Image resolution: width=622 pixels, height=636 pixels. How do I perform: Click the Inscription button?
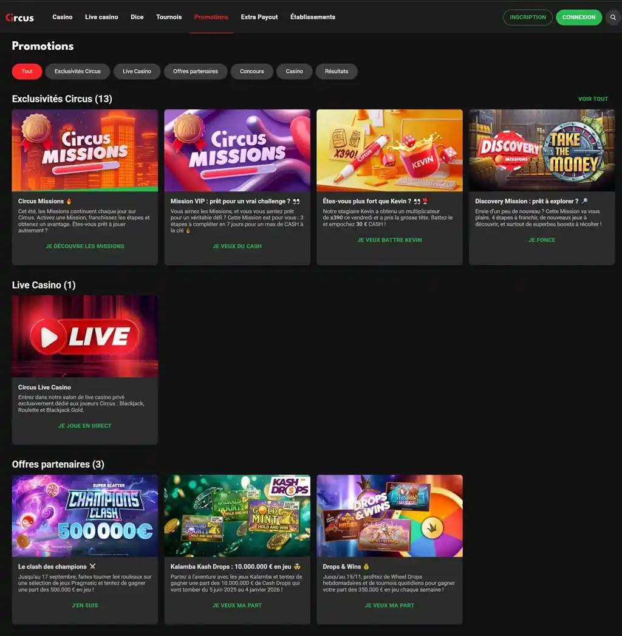pos(528,18)
